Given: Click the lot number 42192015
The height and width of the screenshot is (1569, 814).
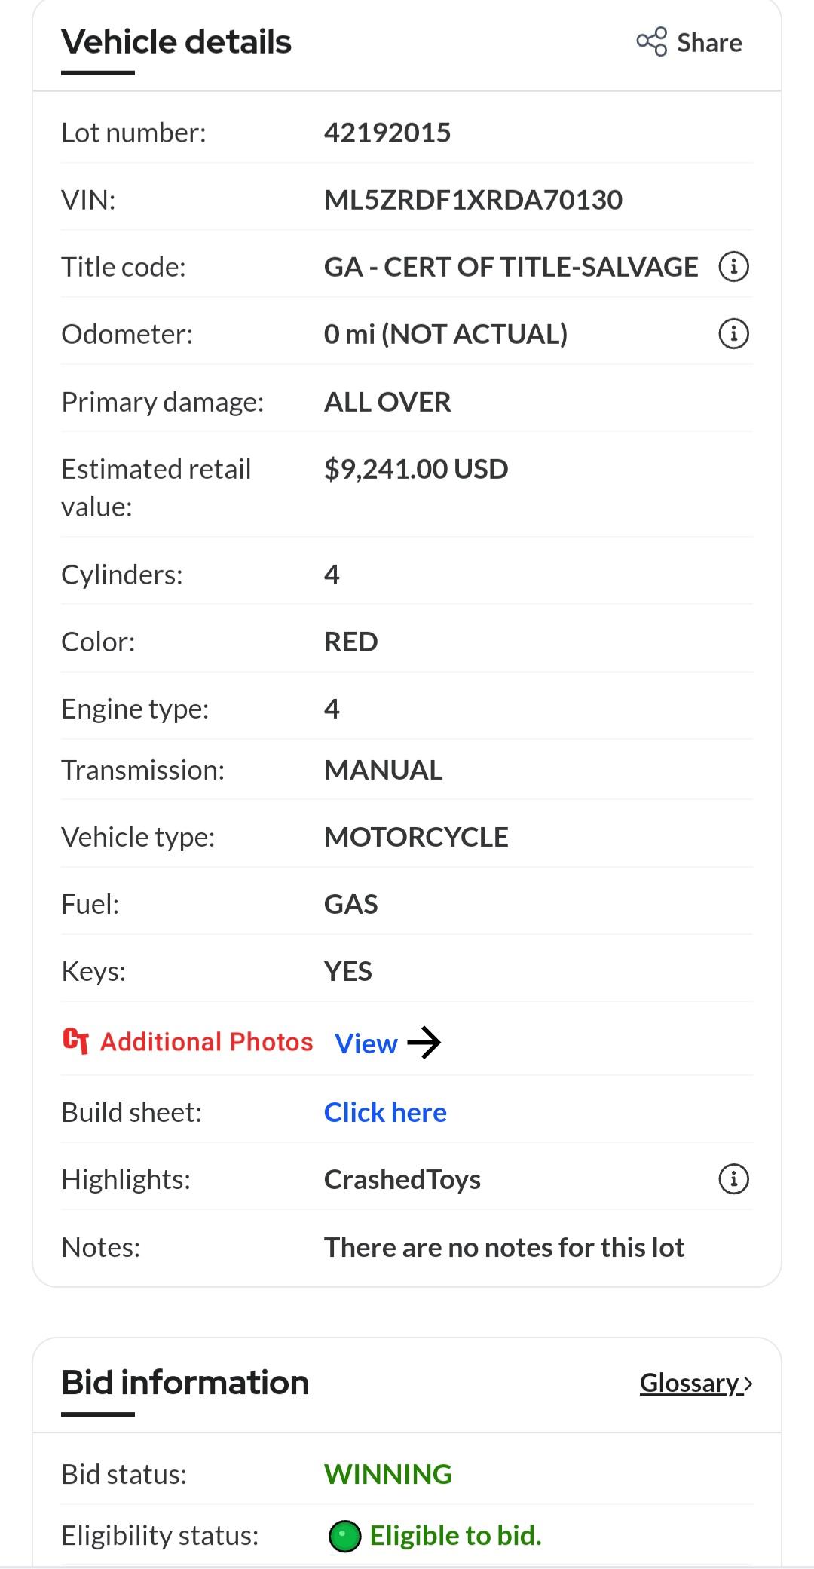Looking at the screenshot, I should coord(387,133).
